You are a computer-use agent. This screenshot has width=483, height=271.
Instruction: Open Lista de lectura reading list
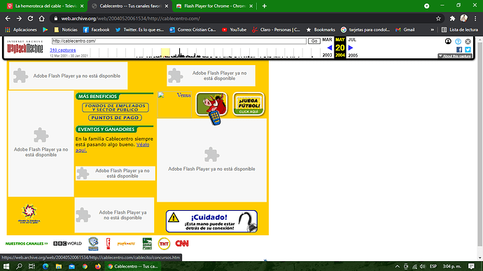pyautogui.click(x=460, y=29)
